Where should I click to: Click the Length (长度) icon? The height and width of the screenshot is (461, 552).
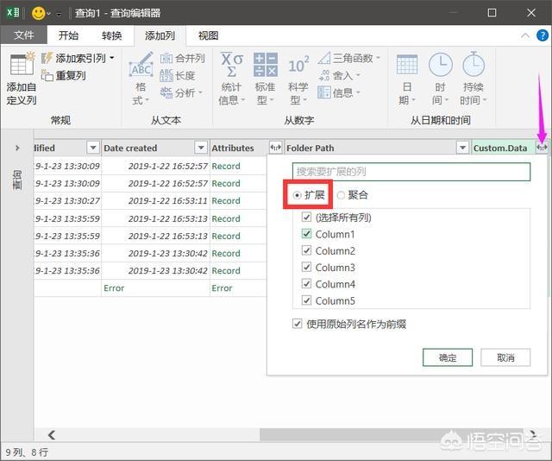(166, 75)
